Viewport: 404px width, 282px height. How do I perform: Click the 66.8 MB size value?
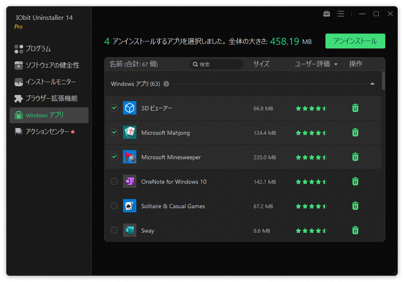263,109
